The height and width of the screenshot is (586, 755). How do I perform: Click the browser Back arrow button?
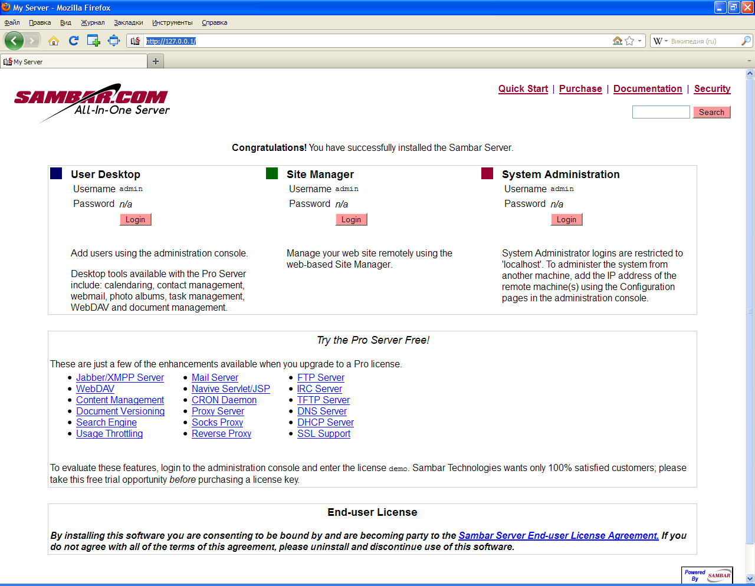[14, 41]
